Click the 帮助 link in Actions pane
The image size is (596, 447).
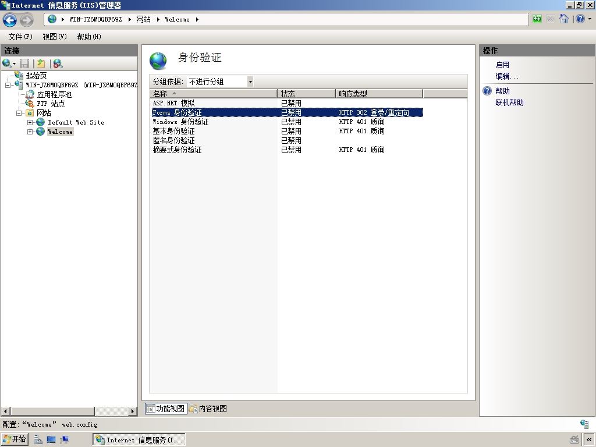point(502,91)
